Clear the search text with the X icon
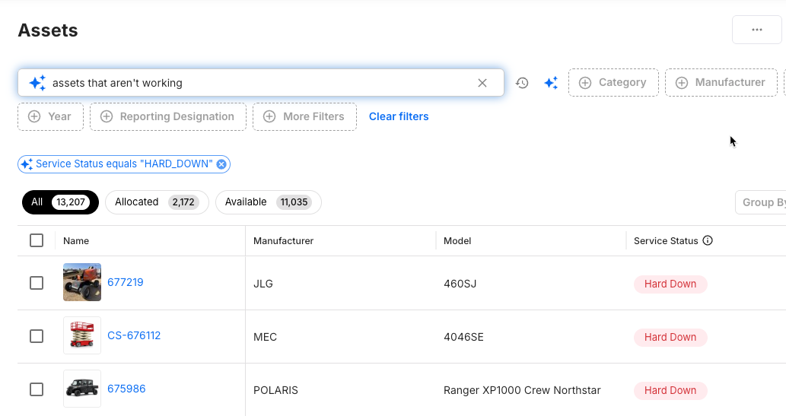The width and height of the screenshot is (786, 416). click(482, 83)
